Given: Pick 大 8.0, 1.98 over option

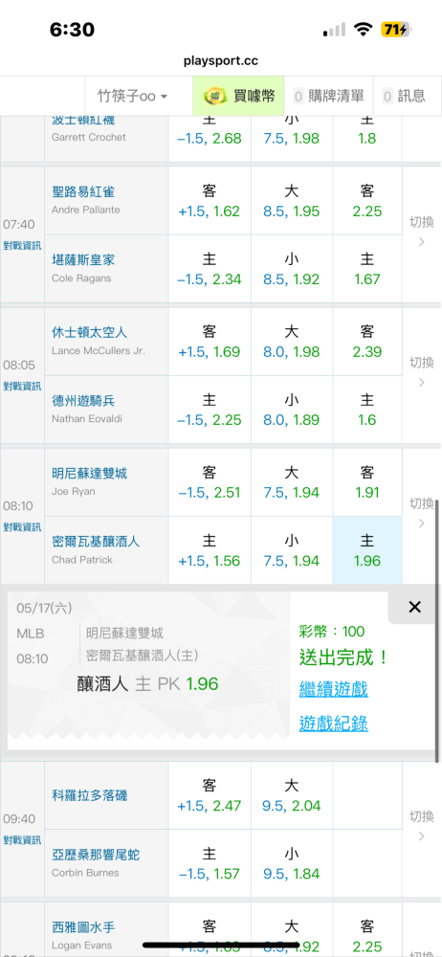Looking at the screenshot, I should [x=291, y=342].
